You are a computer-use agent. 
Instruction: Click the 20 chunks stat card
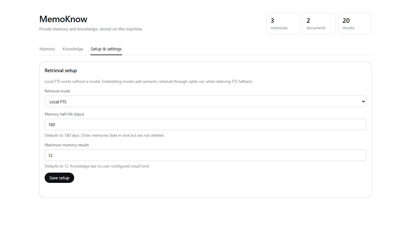point(355,23)
